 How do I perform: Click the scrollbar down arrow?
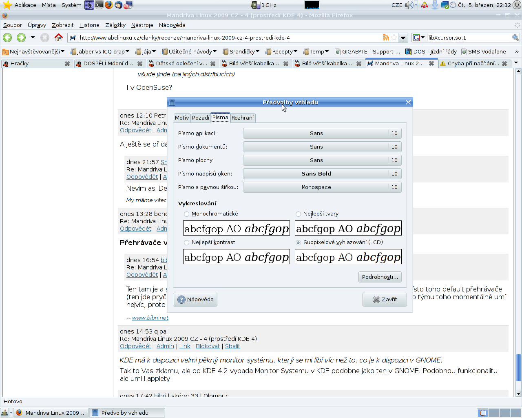coord(518,394)
